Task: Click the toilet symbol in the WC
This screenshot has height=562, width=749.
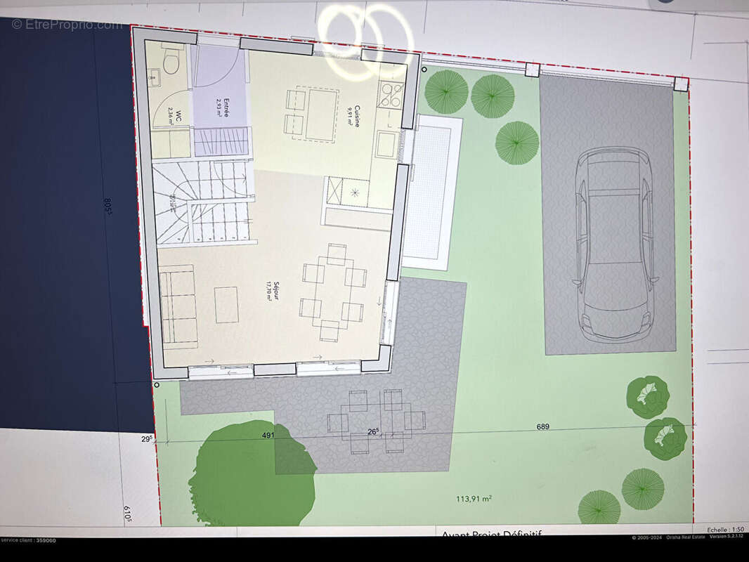Action: tap(170, 61)
